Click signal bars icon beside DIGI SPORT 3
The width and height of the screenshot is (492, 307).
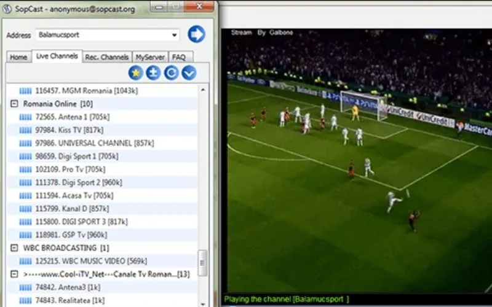[x=25, y=222]
